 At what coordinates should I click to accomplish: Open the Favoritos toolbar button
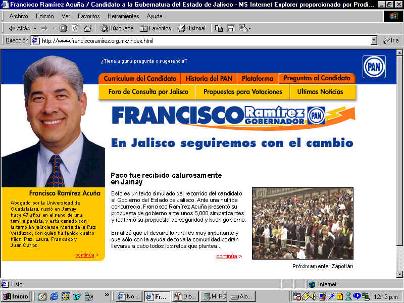156,28
